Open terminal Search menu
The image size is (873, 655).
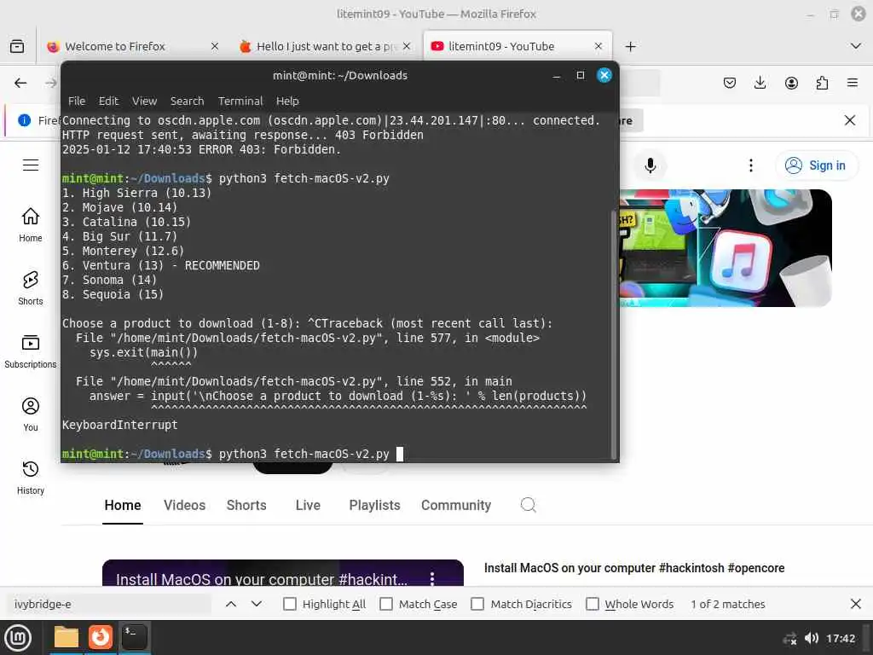coord(187,101)
